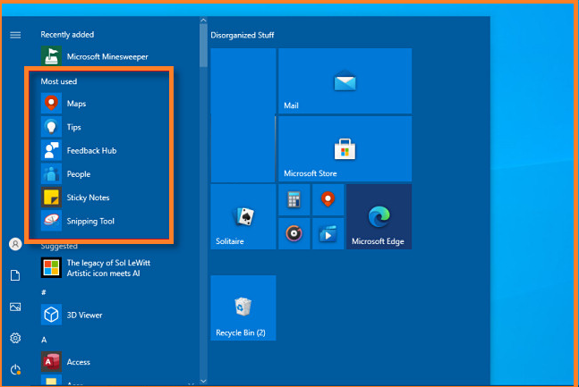
Task: Open Feedback Hub app
Action: (79, 150)
